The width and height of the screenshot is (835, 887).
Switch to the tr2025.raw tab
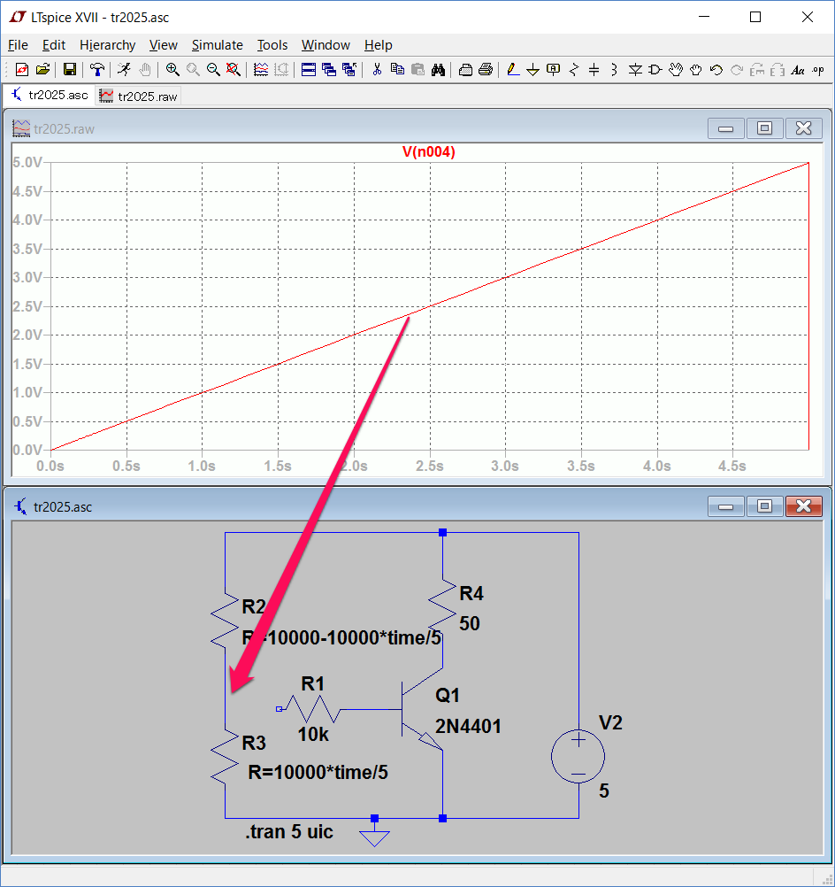click(x=138, y=96)
